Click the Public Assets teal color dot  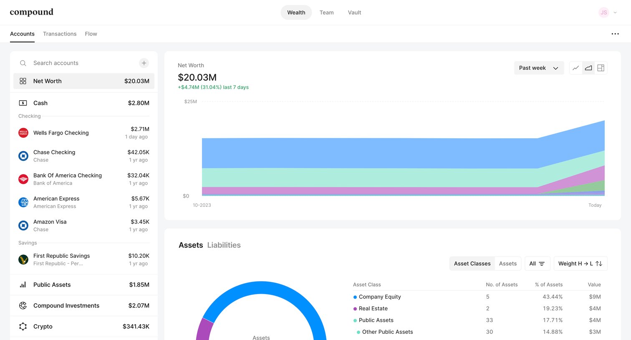(x=355, y=320)
